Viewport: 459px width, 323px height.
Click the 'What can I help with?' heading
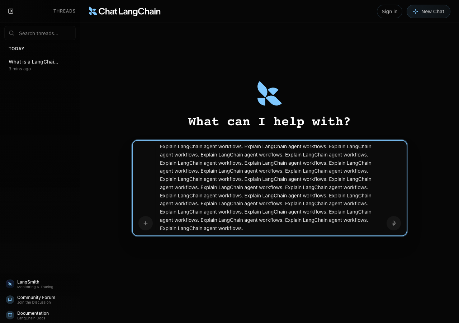[x=270, y=122]
